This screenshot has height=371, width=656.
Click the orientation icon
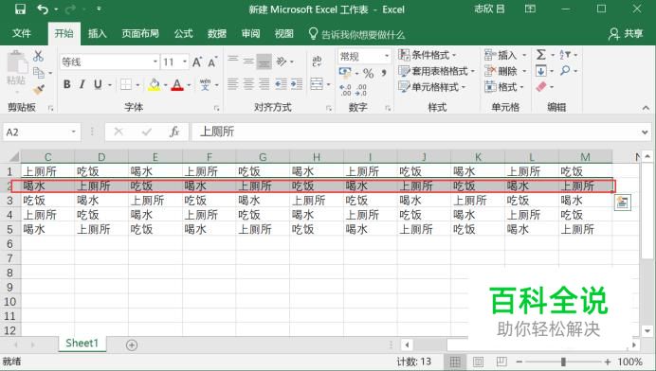282,62
